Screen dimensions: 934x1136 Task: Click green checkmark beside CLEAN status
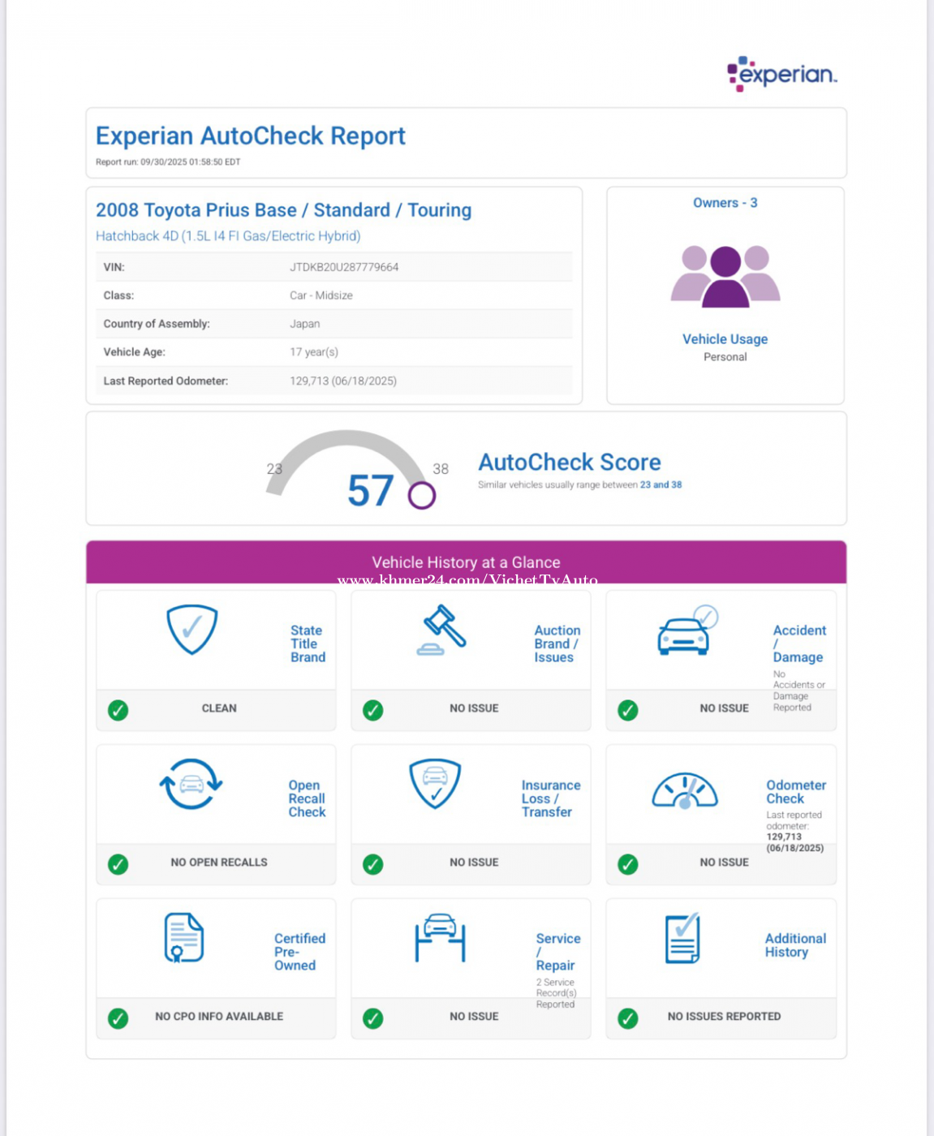(118, 710)
